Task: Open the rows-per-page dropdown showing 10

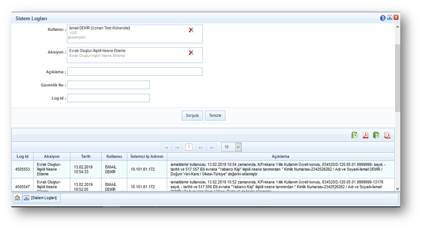Action: [238, 147]
